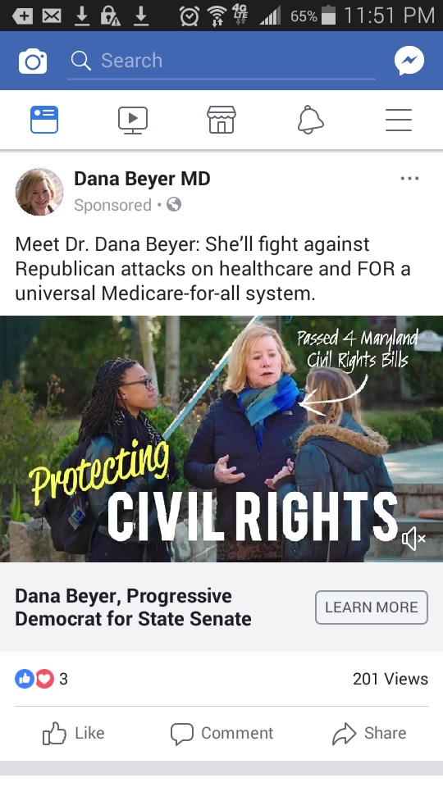Tap the Search field
This screenshot has width=443, height=787.
pyautogui.click(x=221, y=61)
